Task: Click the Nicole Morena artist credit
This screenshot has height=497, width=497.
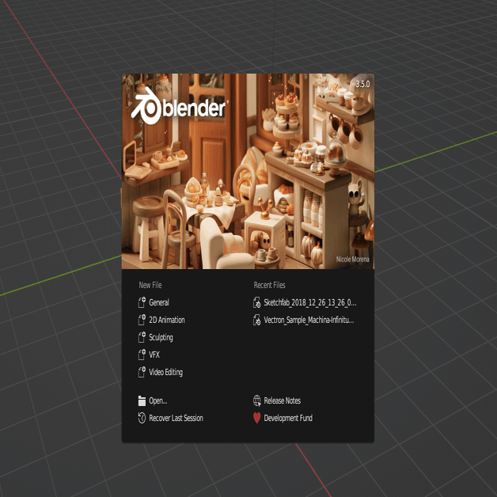Action: pos(352,260)
